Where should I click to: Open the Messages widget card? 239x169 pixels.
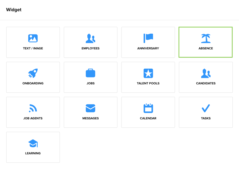[90, 112]
